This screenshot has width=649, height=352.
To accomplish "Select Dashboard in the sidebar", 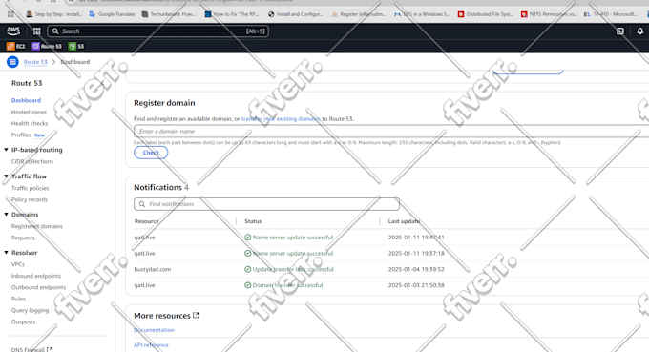I will (26, 100).
